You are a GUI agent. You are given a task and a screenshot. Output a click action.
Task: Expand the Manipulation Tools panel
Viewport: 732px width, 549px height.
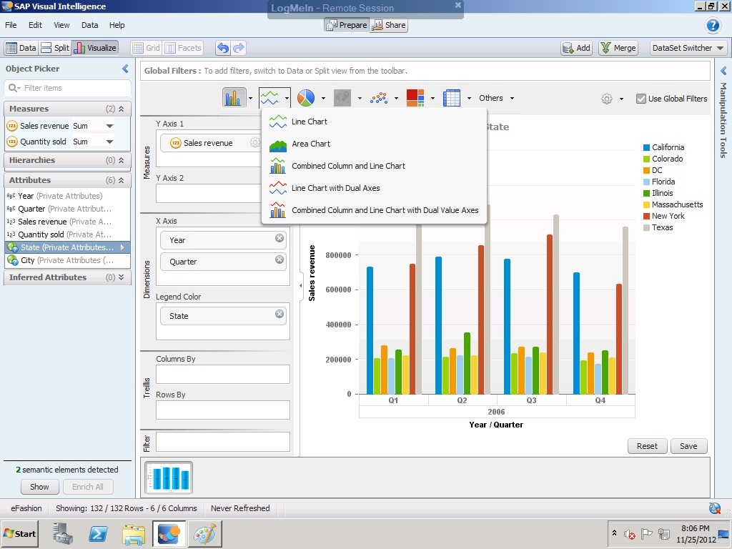coord(723,71)
